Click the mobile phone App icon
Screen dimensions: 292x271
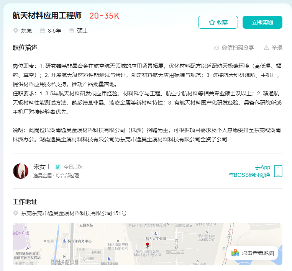coord(278,171)
